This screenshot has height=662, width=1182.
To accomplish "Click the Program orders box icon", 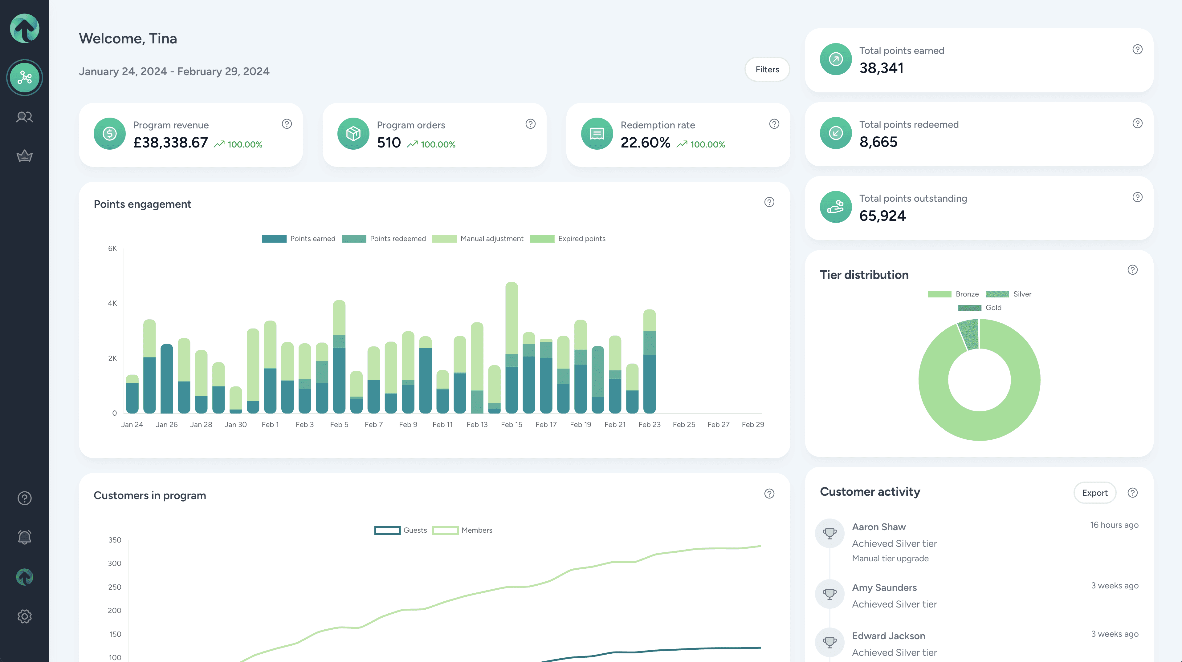I will 353,133.
